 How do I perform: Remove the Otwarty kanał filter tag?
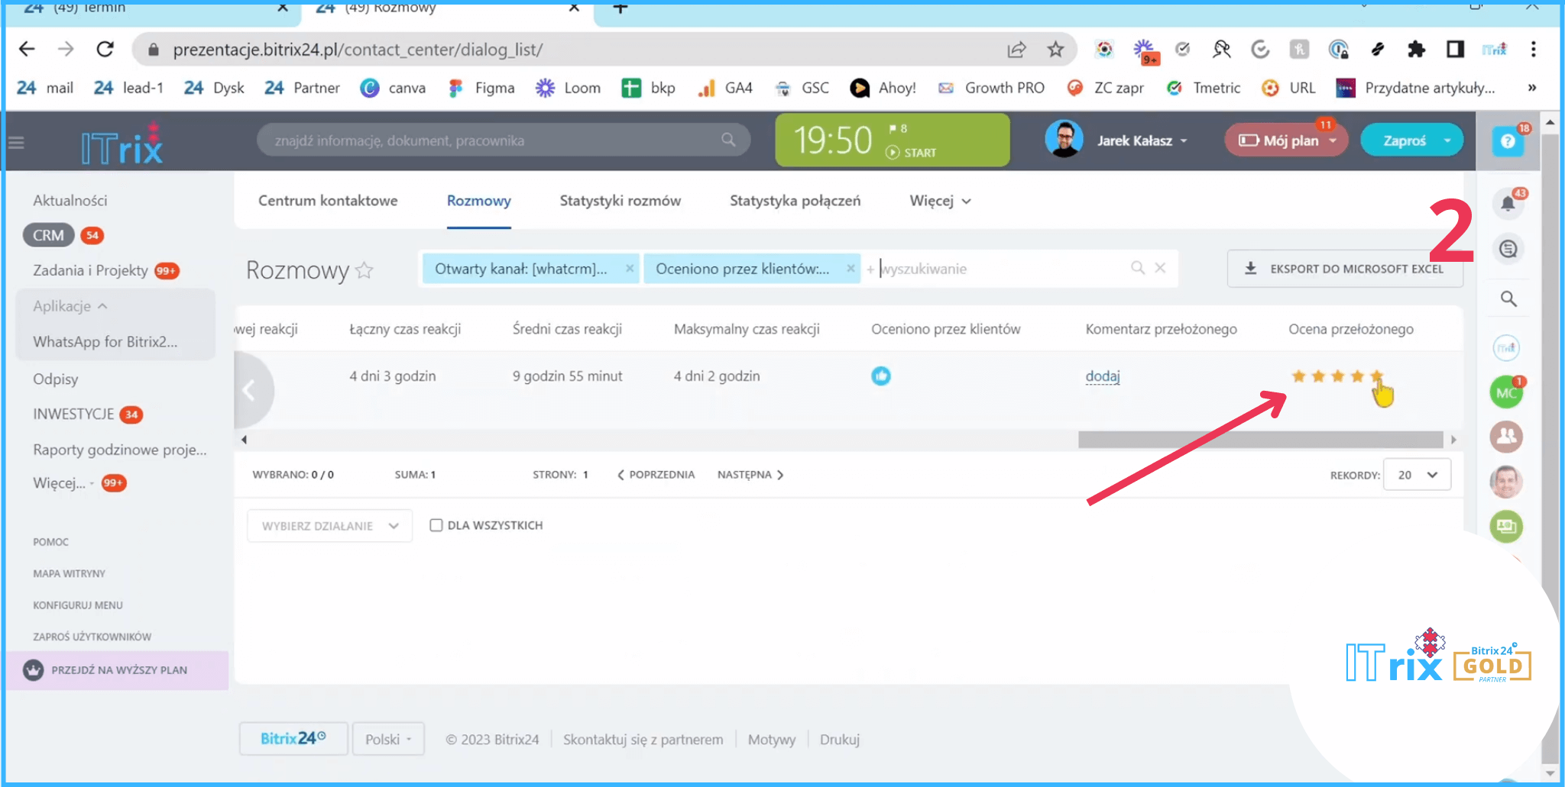629,269
